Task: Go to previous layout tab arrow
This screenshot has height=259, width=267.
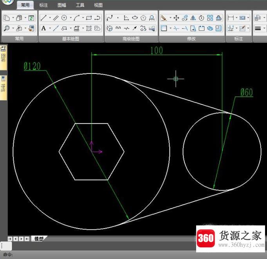Action: click(x=16, y=239)
